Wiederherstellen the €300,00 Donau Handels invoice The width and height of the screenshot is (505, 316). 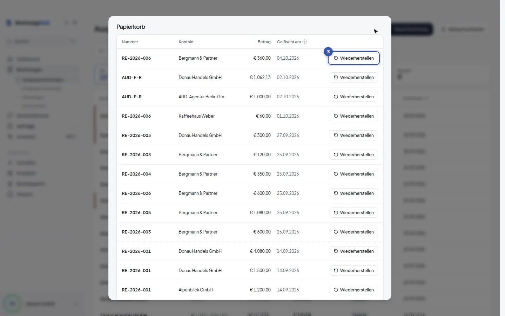click(353, 136)
